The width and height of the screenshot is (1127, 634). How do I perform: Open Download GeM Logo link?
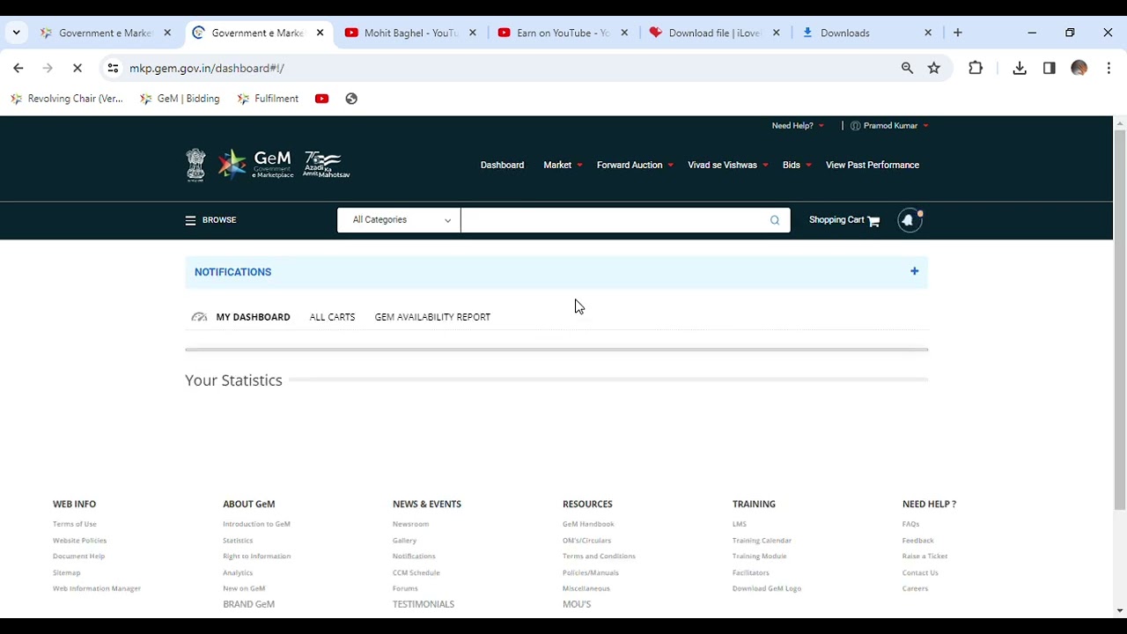(x=767, y=588)
